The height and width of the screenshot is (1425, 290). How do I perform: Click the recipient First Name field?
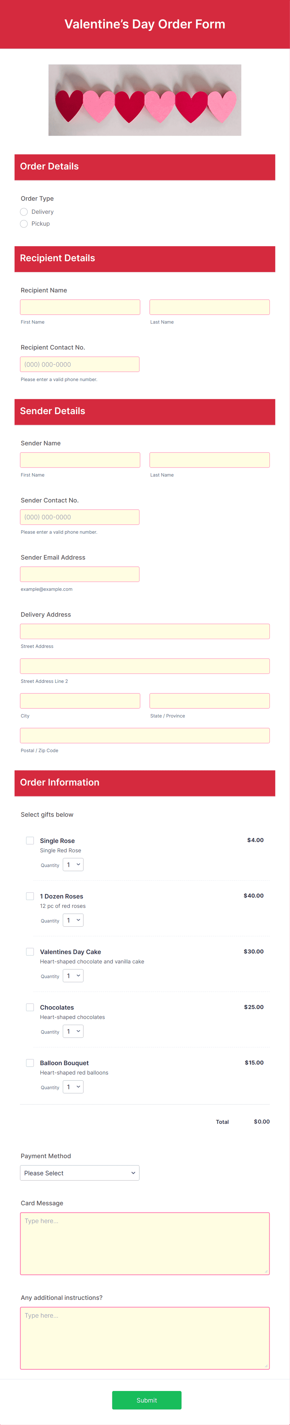click(x=80, y=307)
